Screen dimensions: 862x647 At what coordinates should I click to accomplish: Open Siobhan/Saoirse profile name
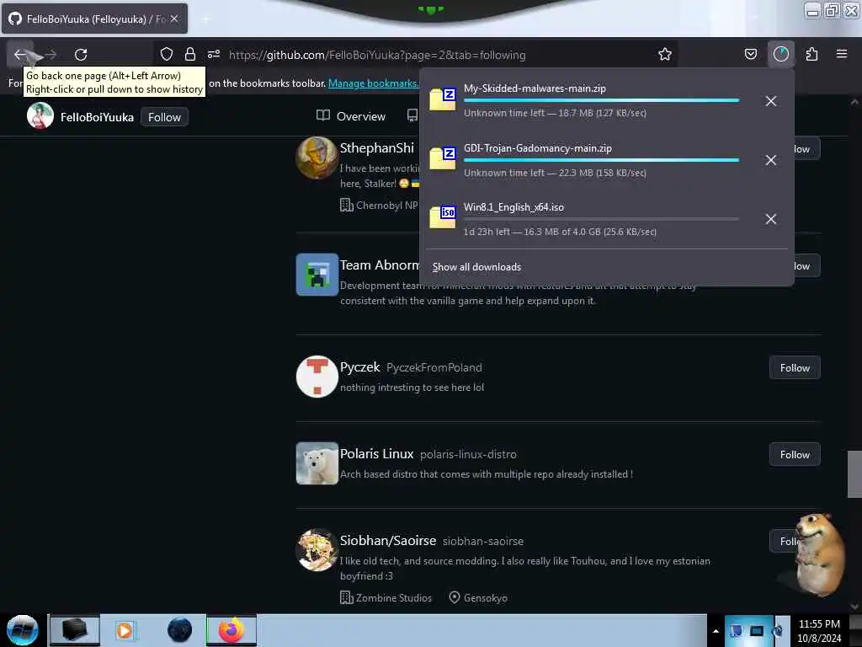click(387, 541)
